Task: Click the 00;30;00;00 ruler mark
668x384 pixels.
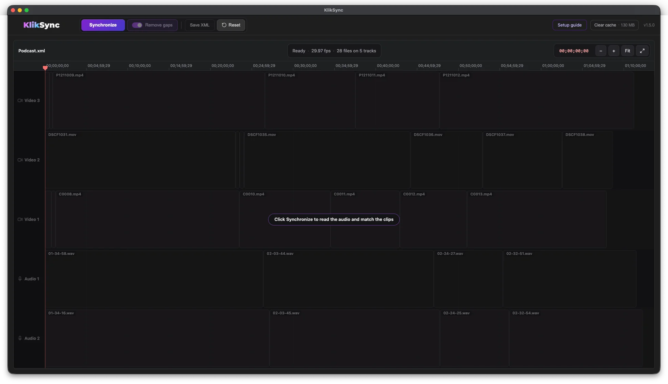Action: coord(305,66)
